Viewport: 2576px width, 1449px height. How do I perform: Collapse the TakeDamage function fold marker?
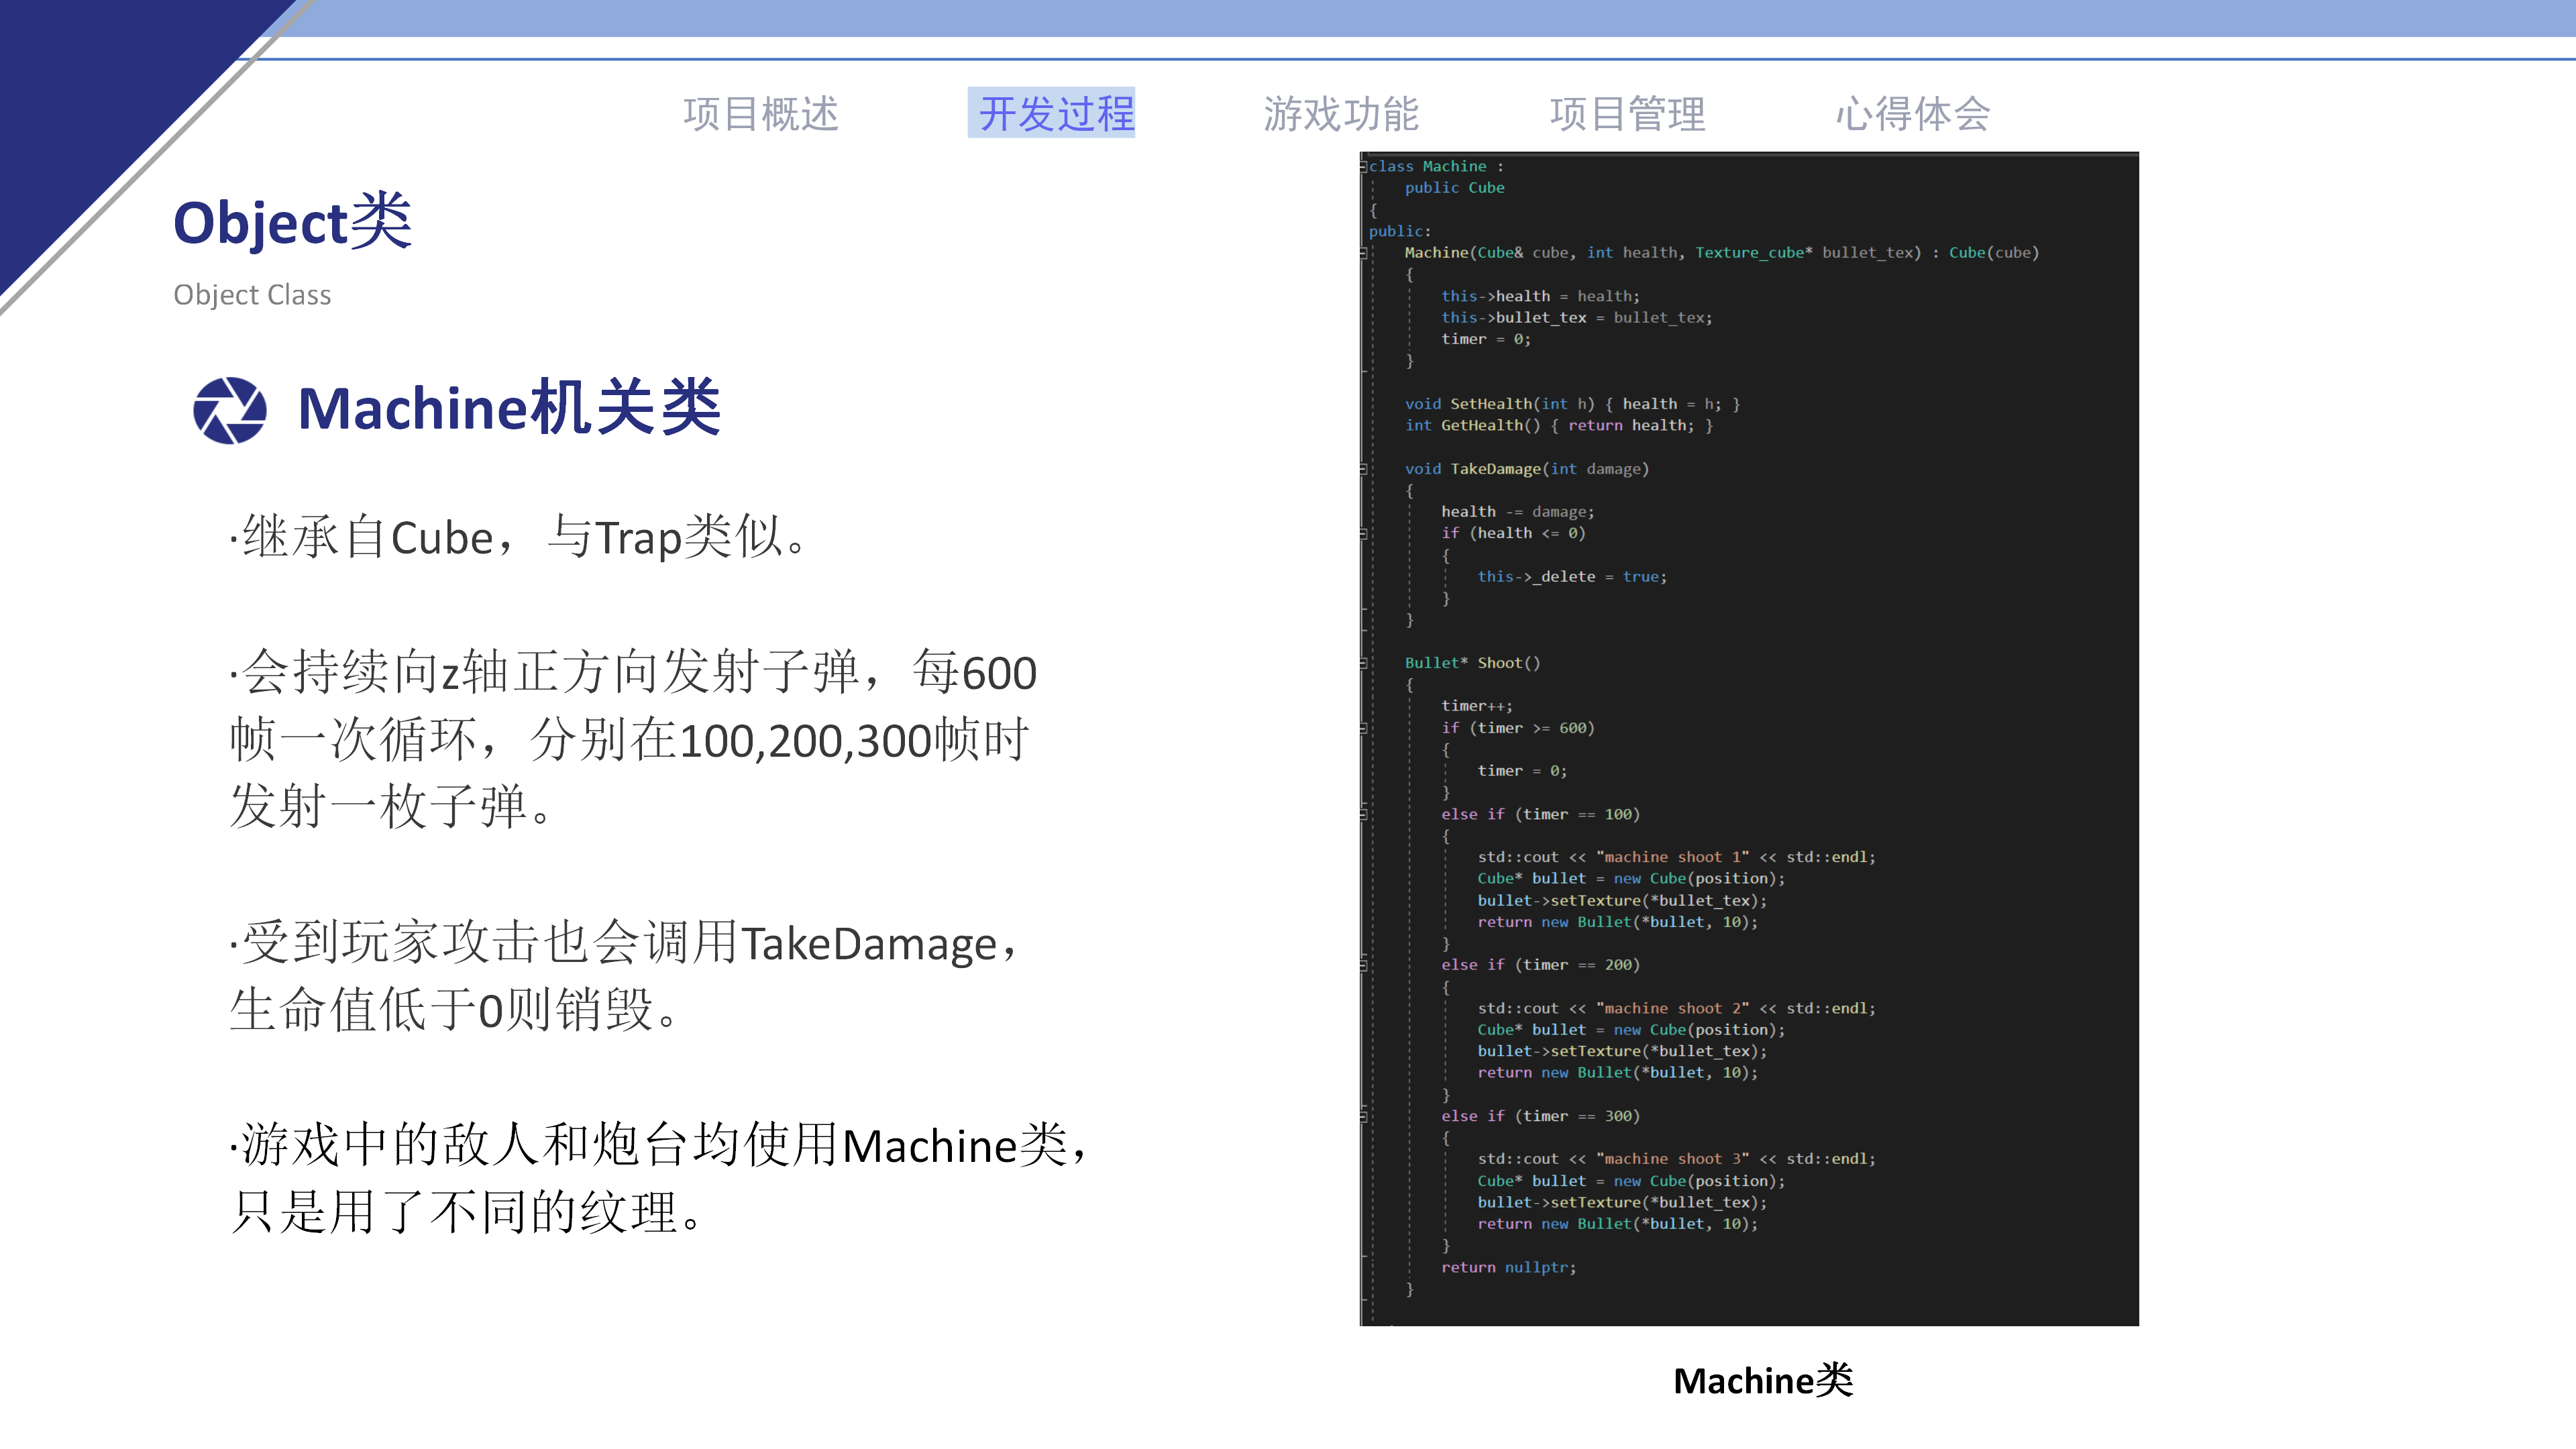pyautogui.click(x=1363, y=468)
